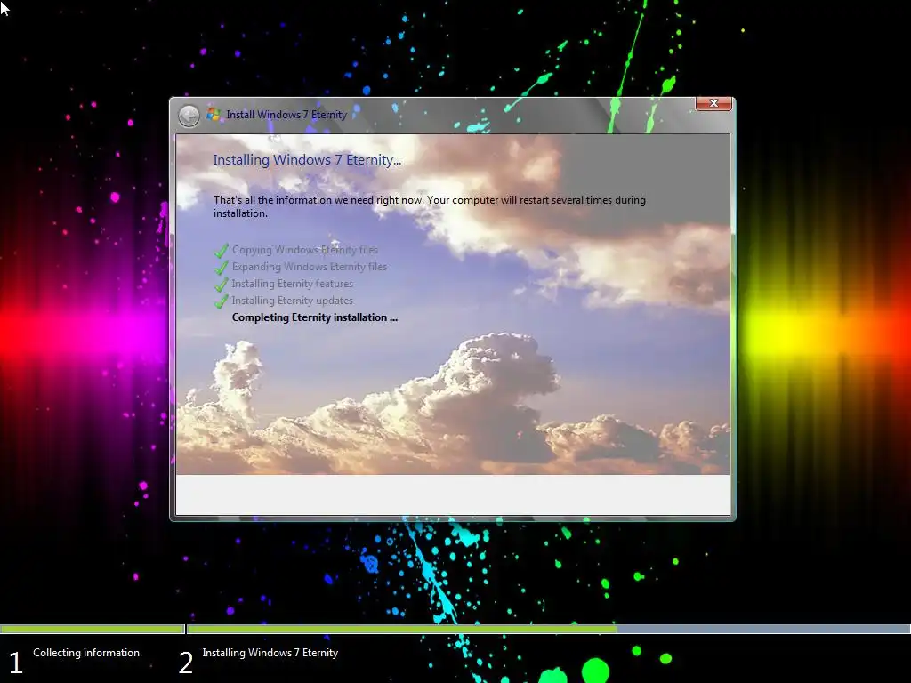Click the Install Windows 7 Eternity title text

click(286, 115)
